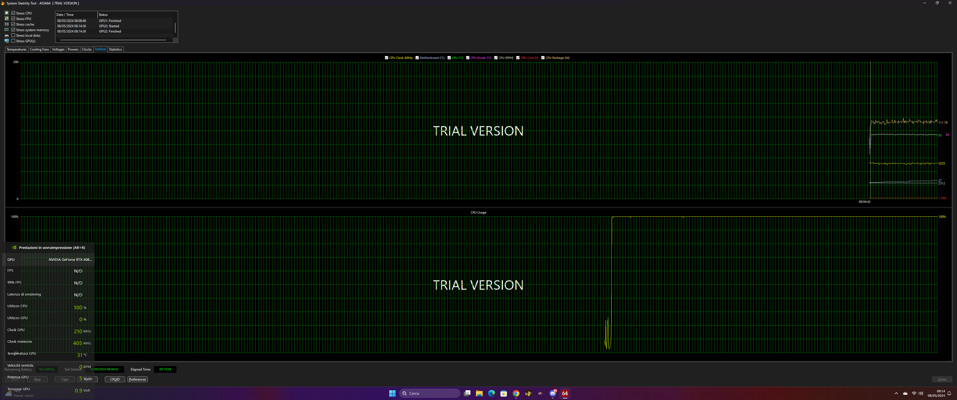Click the Date / Time column header

click(x=77, y=15)
